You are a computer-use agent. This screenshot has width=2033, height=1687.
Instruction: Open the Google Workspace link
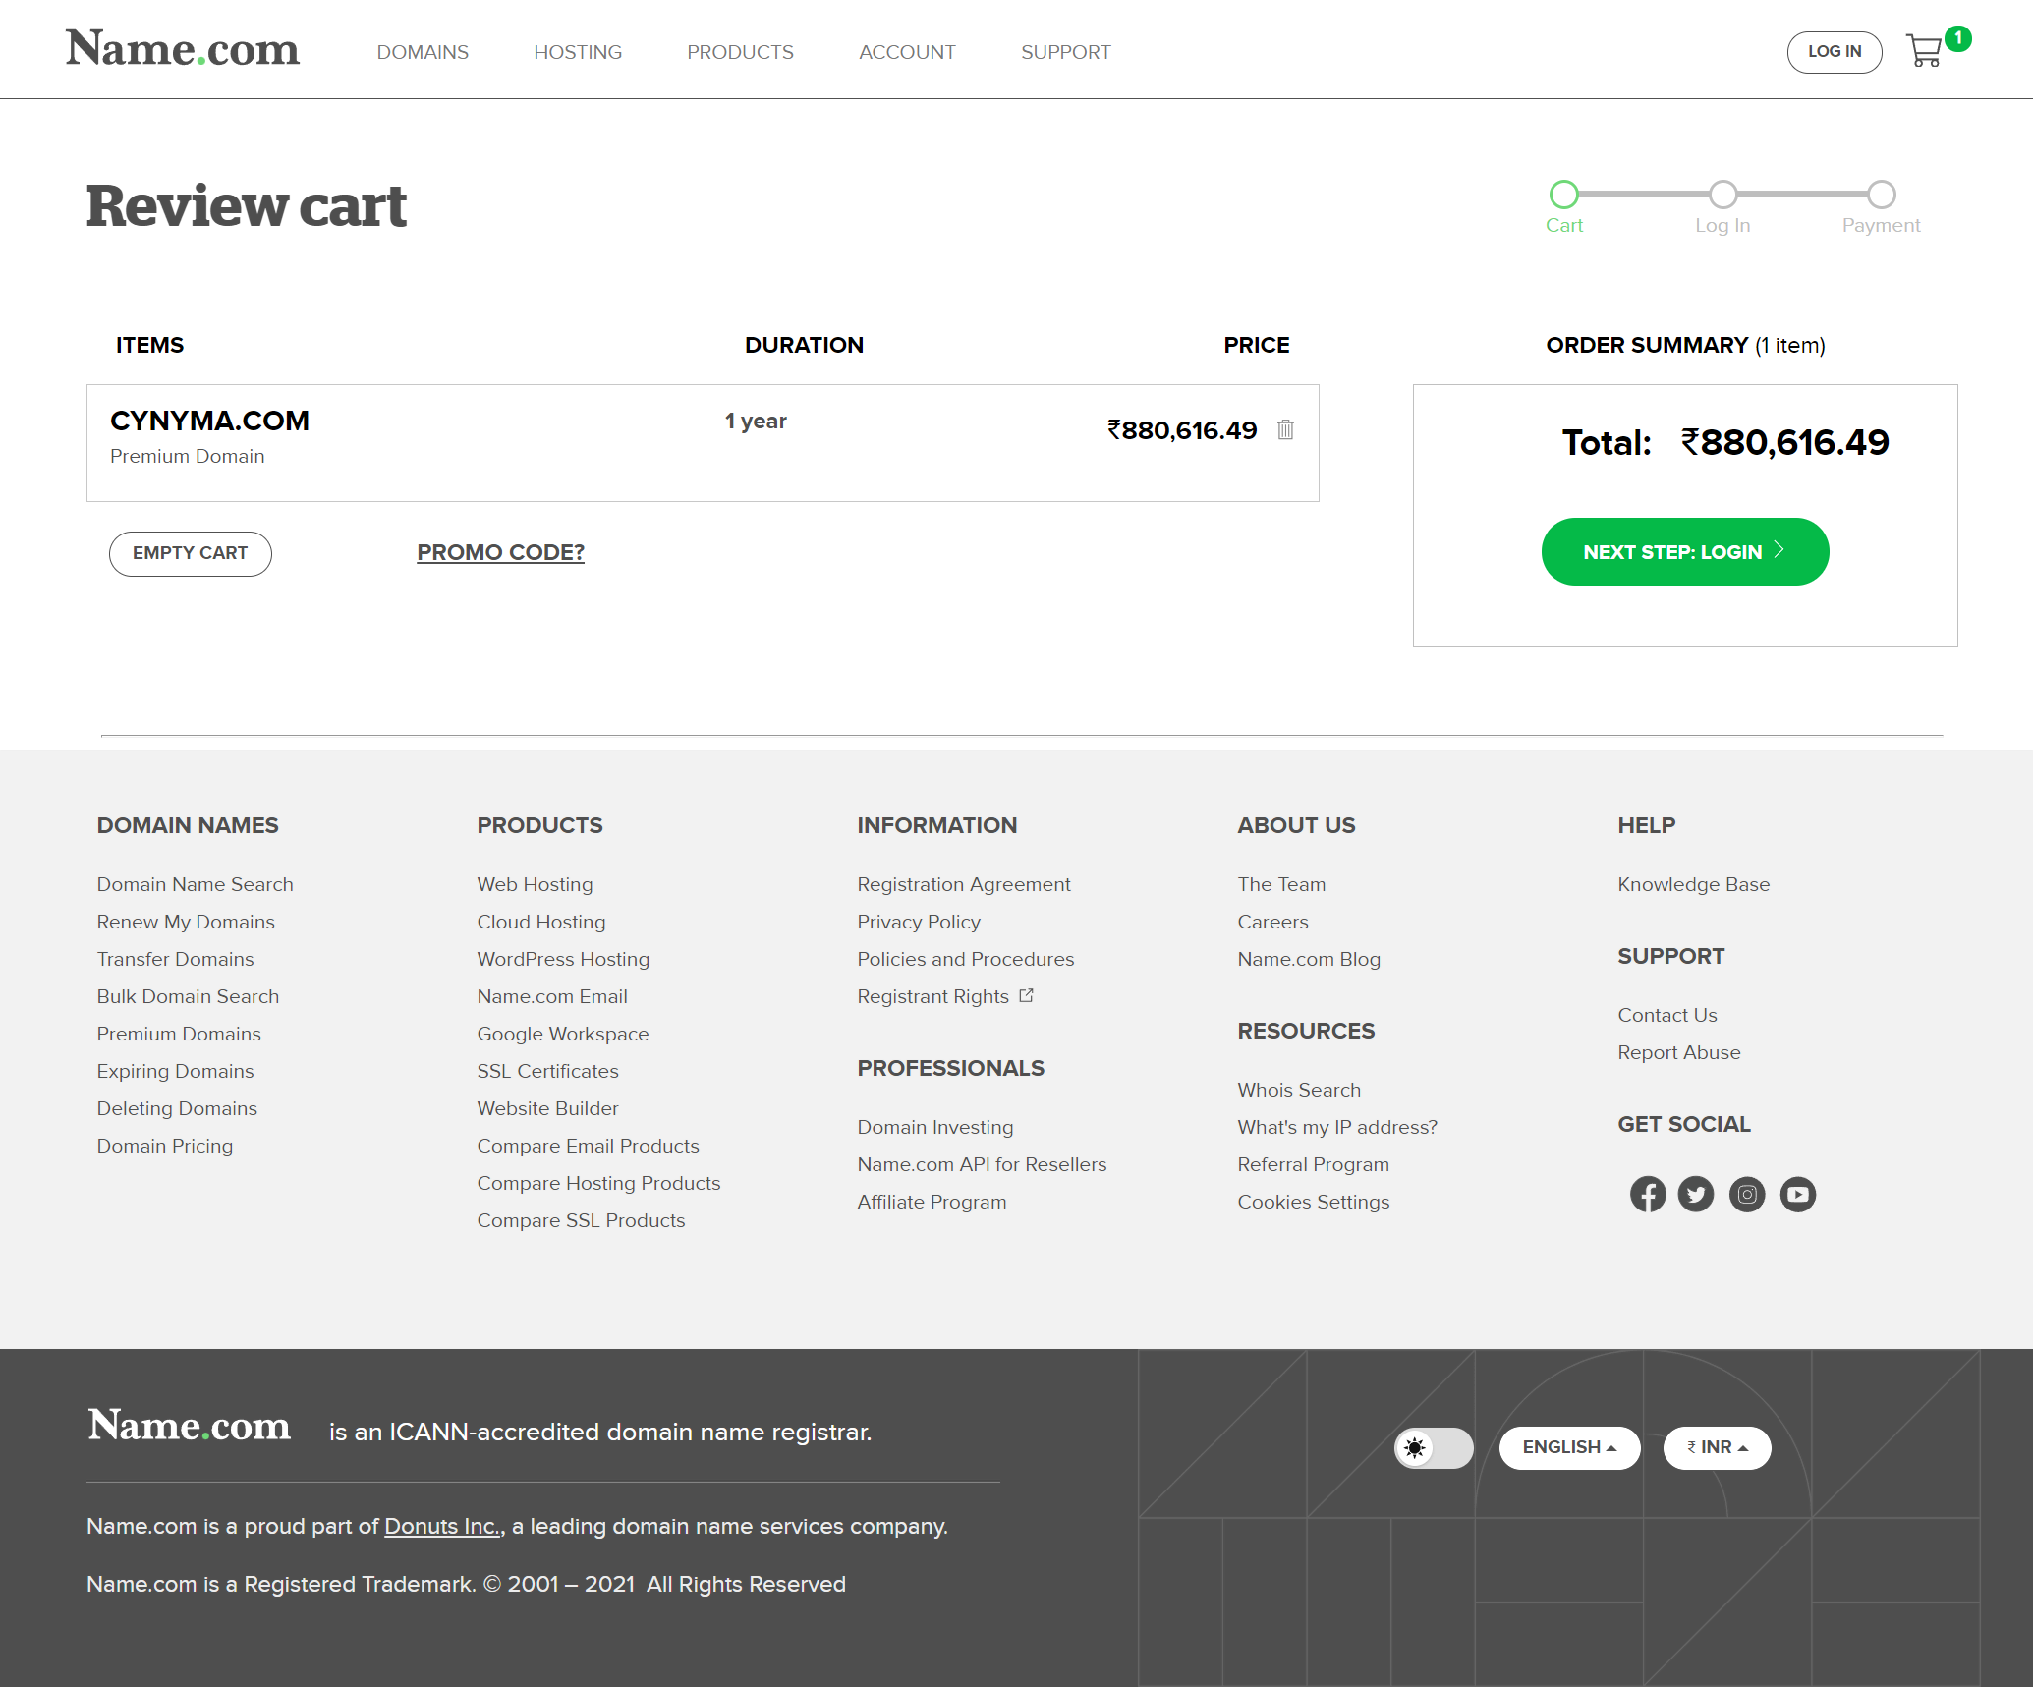click(563, 1034)
